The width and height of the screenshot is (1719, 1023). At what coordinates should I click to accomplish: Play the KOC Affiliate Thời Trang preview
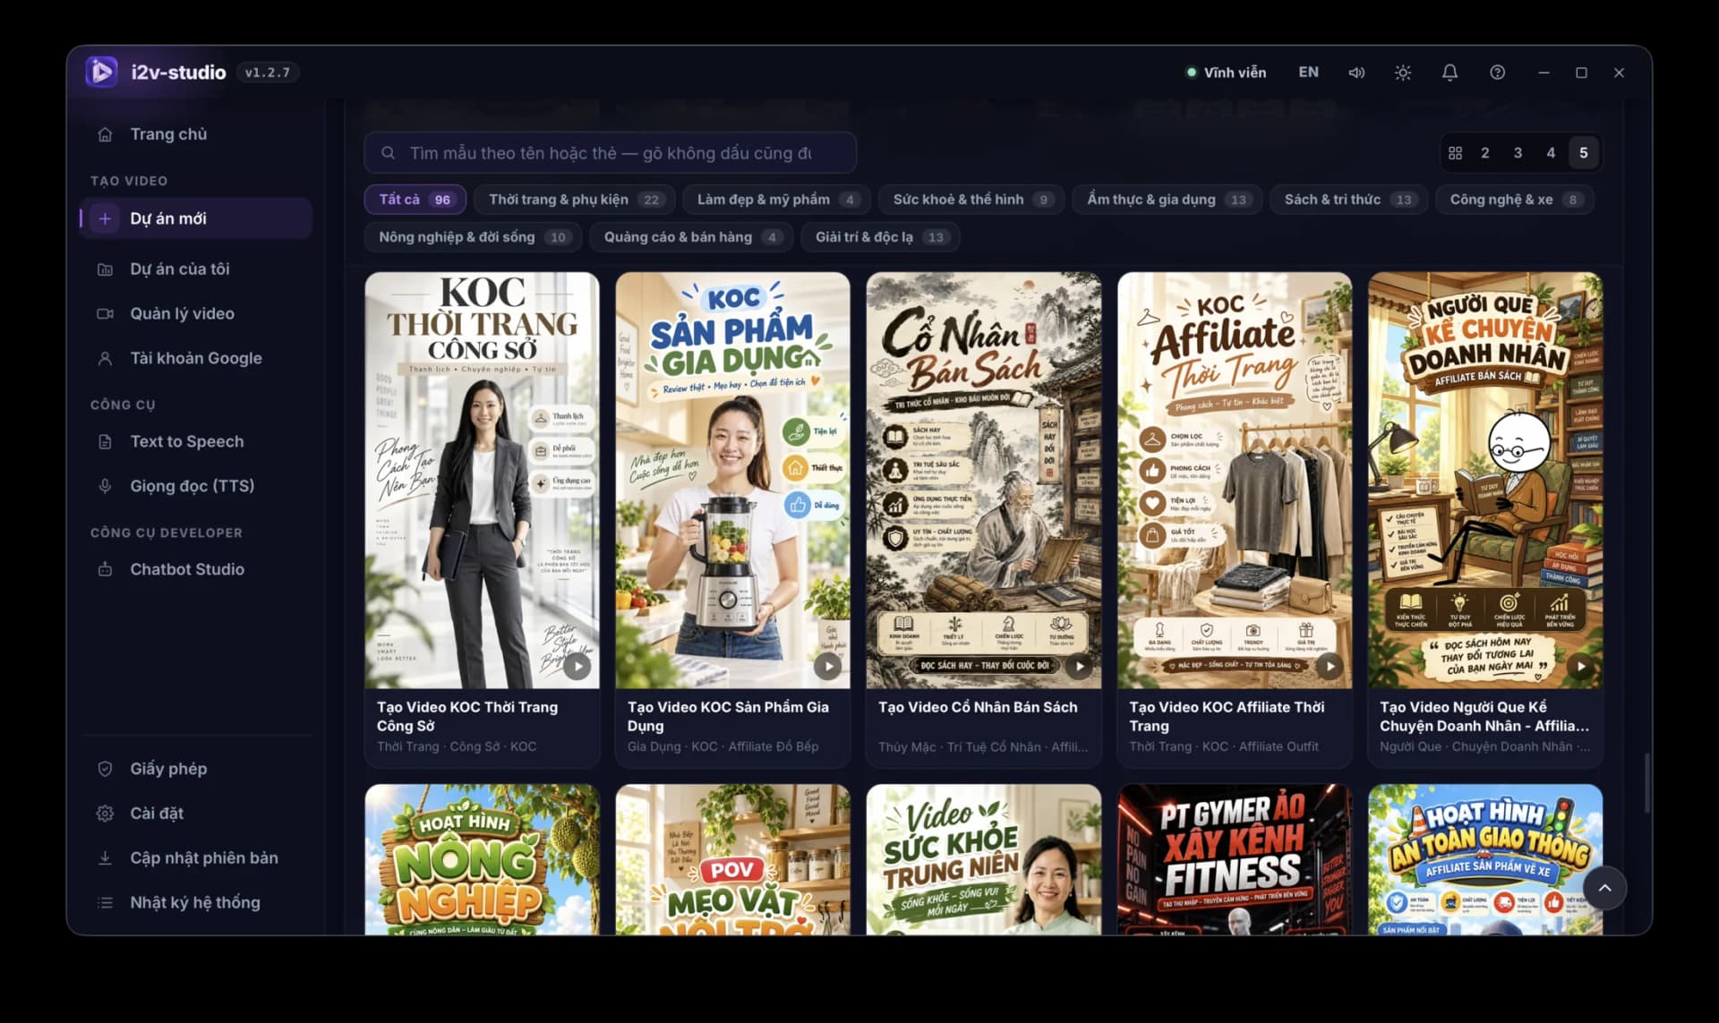[x=1330, y=666]
